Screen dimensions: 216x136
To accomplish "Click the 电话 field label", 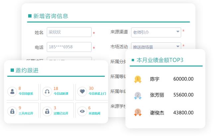I will 39,47.
